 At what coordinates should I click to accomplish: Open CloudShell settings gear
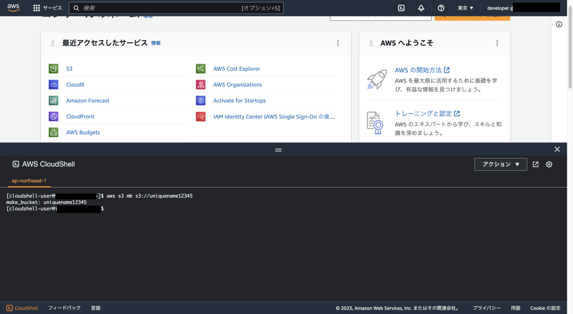(x=549, y=164)
